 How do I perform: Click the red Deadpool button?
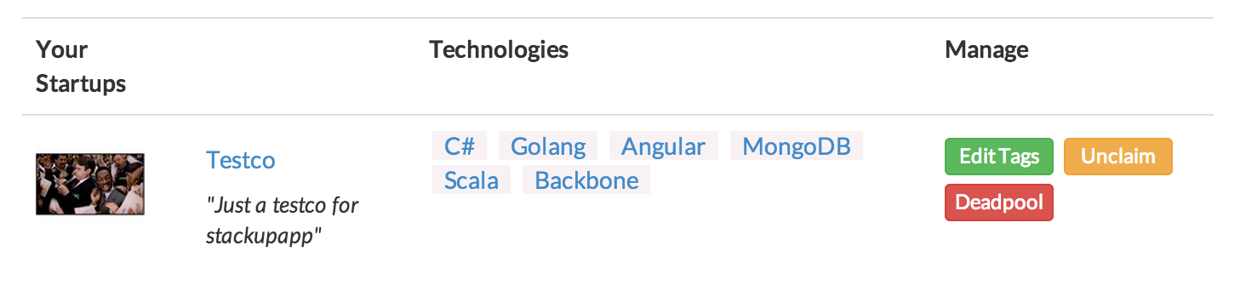(999, 202)
